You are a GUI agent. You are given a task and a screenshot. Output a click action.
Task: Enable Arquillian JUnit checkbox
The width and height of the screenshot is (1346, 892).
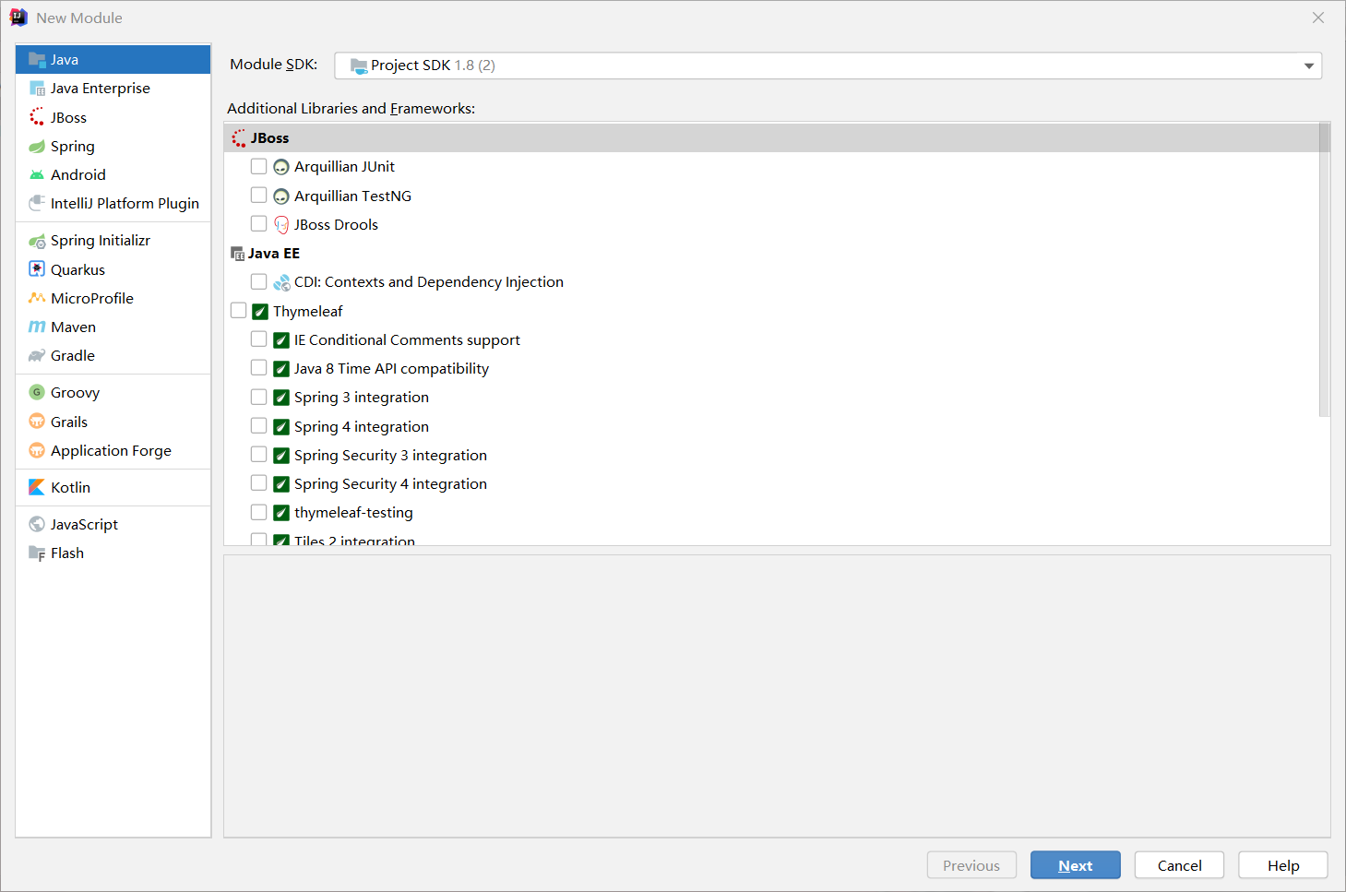pyautogui.click(x=259, y=167)
